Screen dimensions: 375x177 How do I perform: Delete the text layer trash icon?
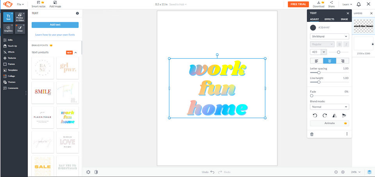[x=312, y=134]
